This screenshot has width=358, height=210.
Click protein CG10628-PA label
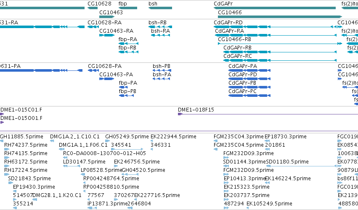click(x=105, y=66)
